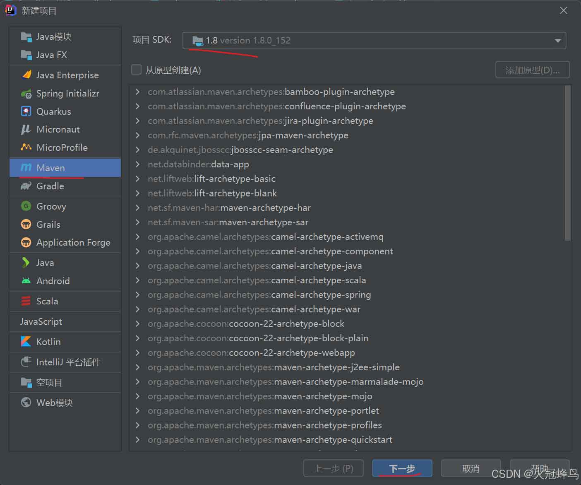Click the Maven m icon
This screenshot has height=485, width=581.
pyautogui.click(x=26, y=168)
